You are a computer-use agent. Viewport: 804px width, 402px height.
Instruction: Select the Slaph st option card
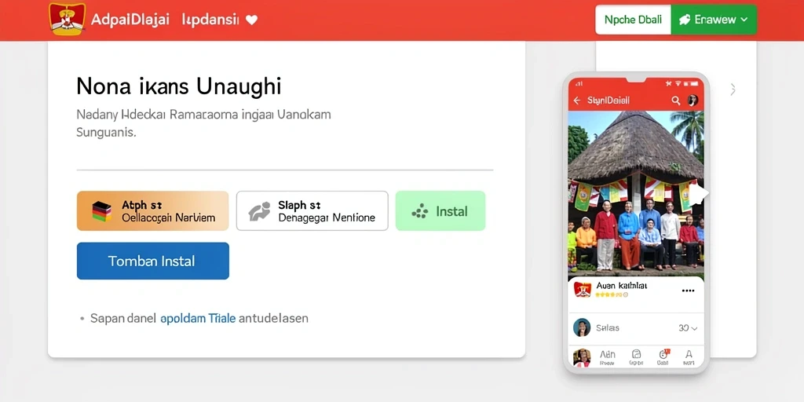(x=312, y=210)
